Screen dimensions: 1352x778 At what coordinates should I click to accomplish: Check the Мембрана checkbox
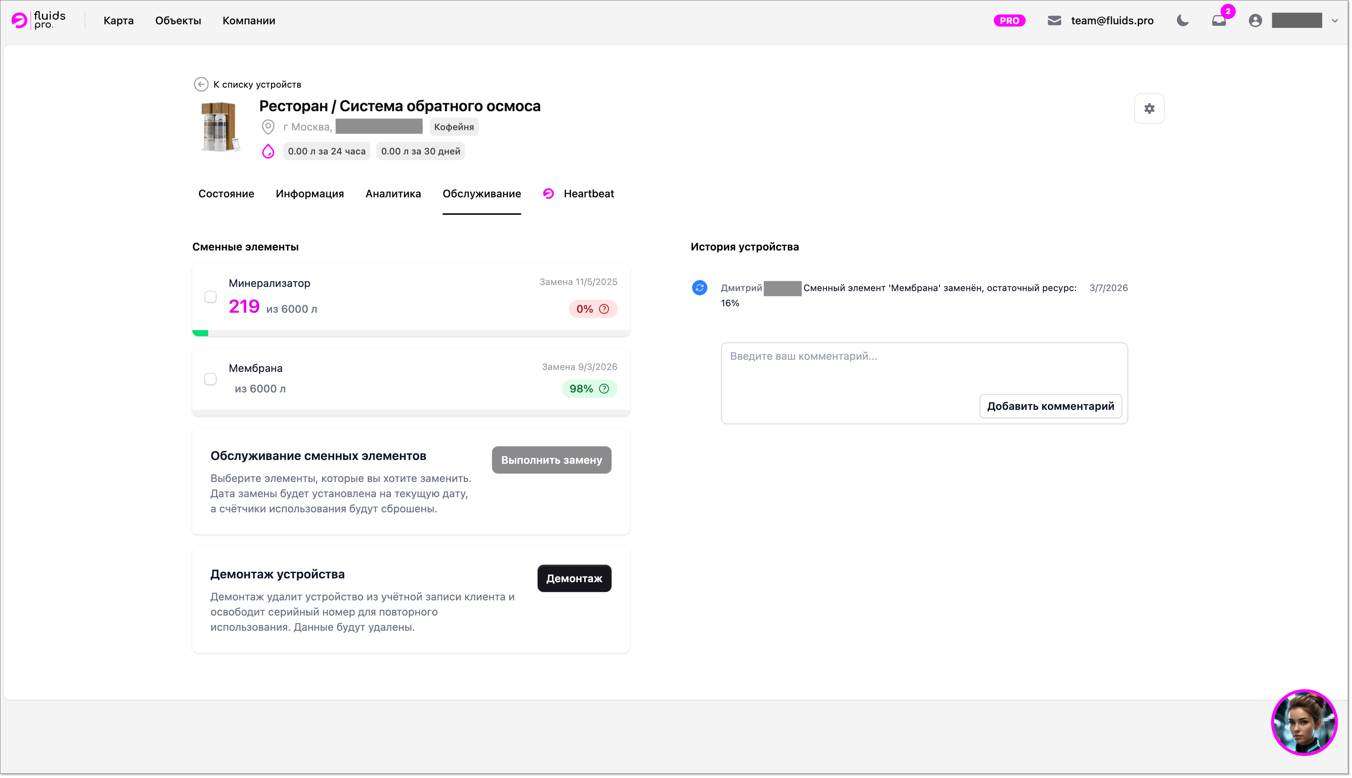[210, 379]
